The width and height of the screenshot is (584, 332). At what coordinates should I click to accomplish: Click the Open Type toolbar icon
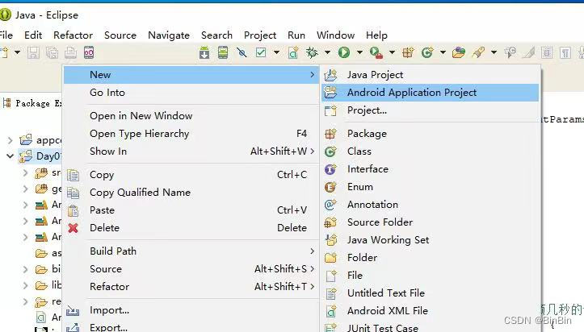[459, 52]
